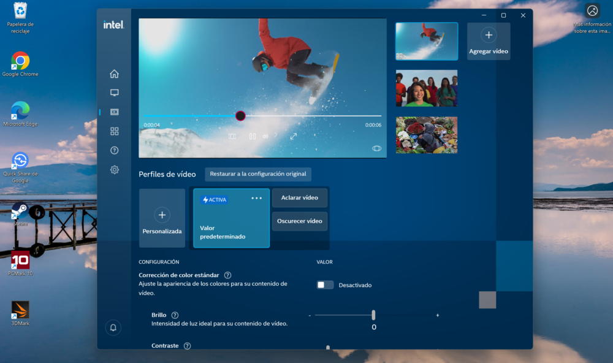The image size is (613, 363).
Task: Toggle Corrección de color estándar switch
Action: click(x=325, y=285)
